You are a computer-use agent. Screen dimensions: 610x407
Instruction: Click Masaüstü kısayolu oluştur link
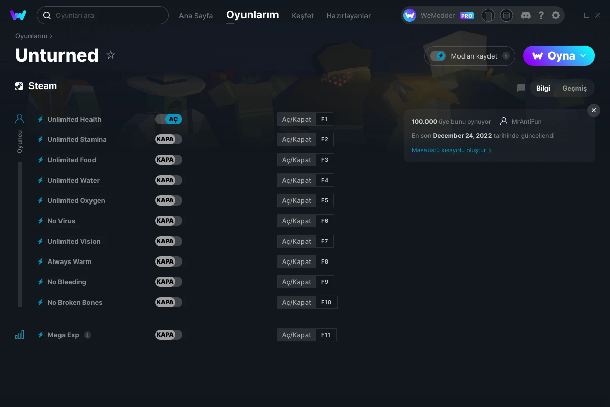tap(451, 150)
